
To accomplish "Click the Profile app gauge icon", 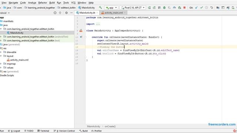I will point(174,7).
